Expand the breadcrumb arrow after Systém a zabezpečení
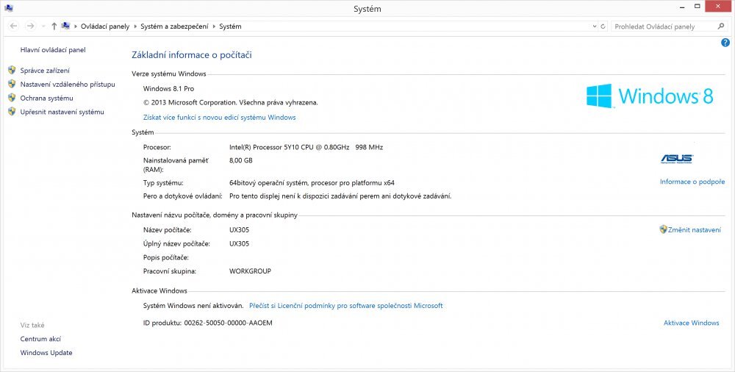 [214, 26]
